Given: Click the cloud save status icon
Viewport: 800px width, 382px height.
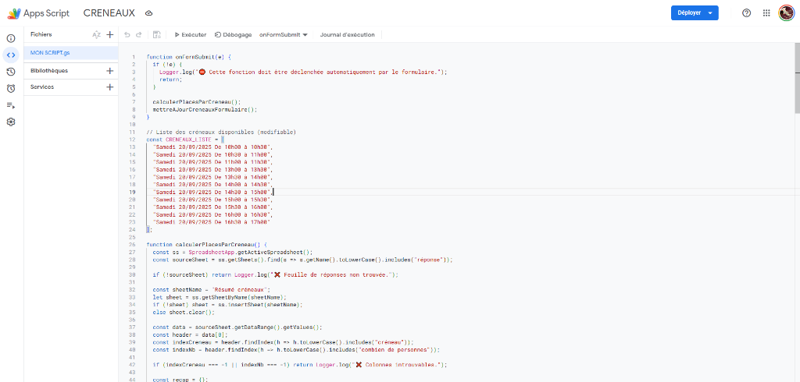Looking at the screenshot, I should pos(148,13).
